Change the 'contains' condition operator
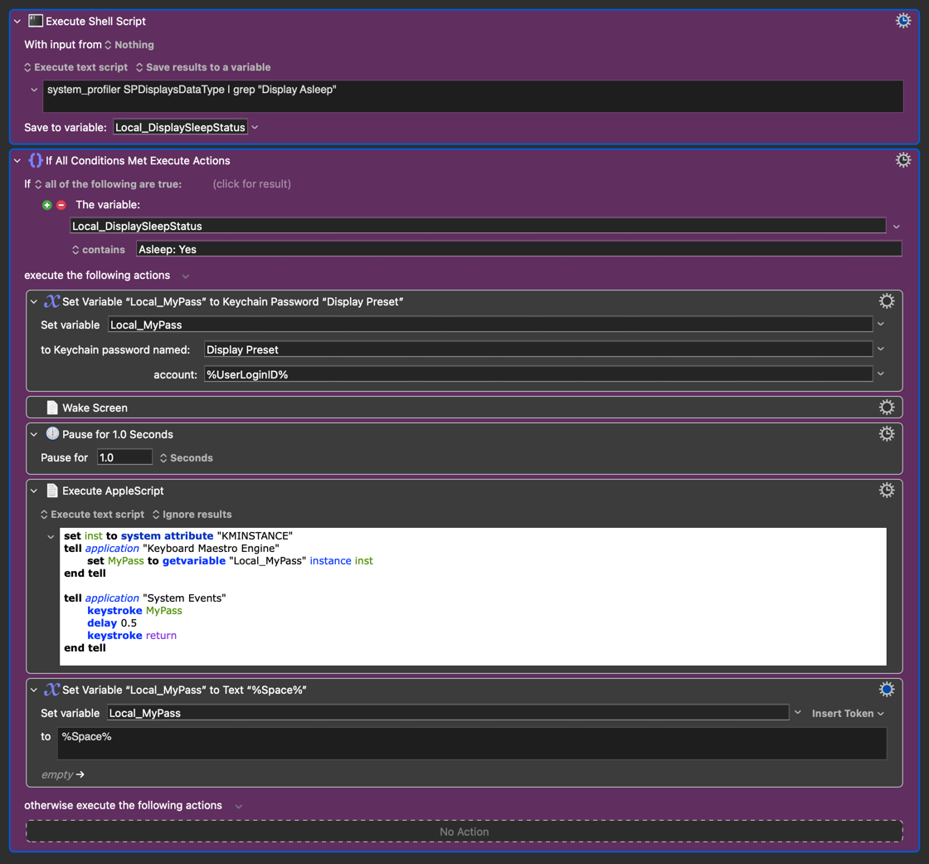Viewport: 929px width, 864px height. click(x=98, y=250)
